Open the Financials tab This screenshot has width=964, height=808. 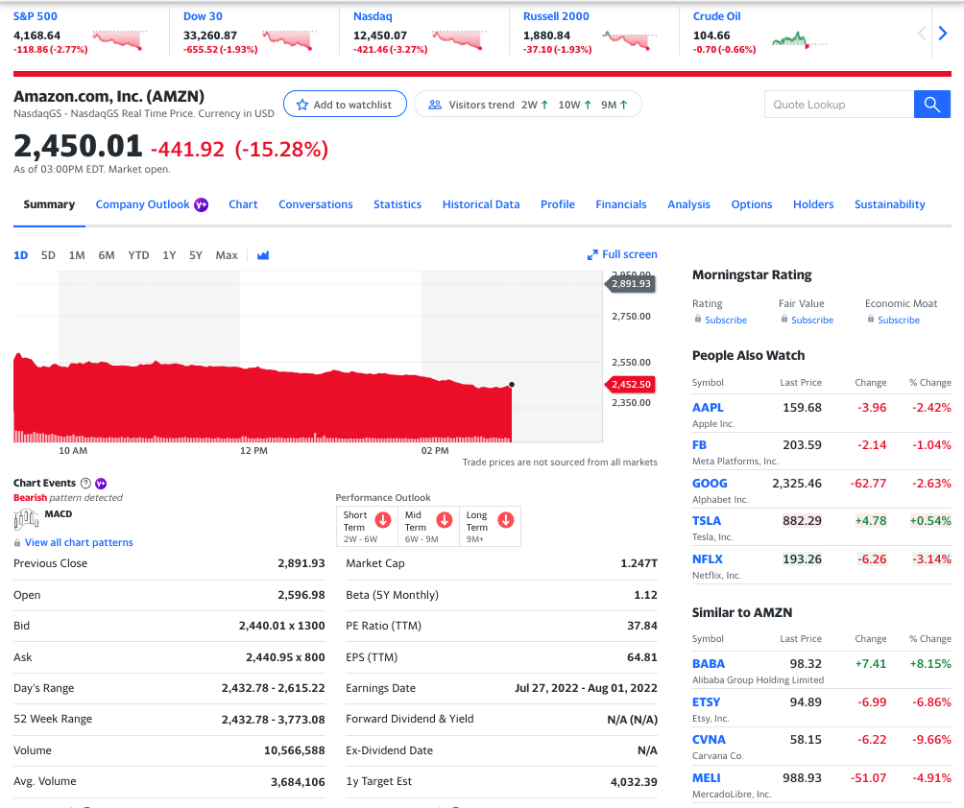[x=621, y=204]
